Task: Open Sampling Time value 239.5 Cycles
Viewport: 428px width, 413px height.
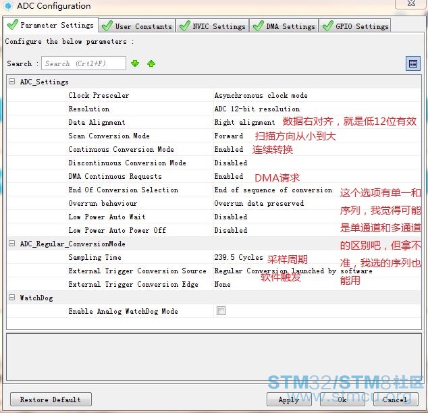Action: 238,257
